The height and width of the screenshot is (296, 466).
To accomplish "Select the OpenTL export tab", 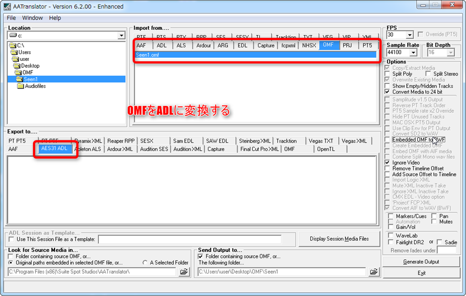I will [326, 149].
